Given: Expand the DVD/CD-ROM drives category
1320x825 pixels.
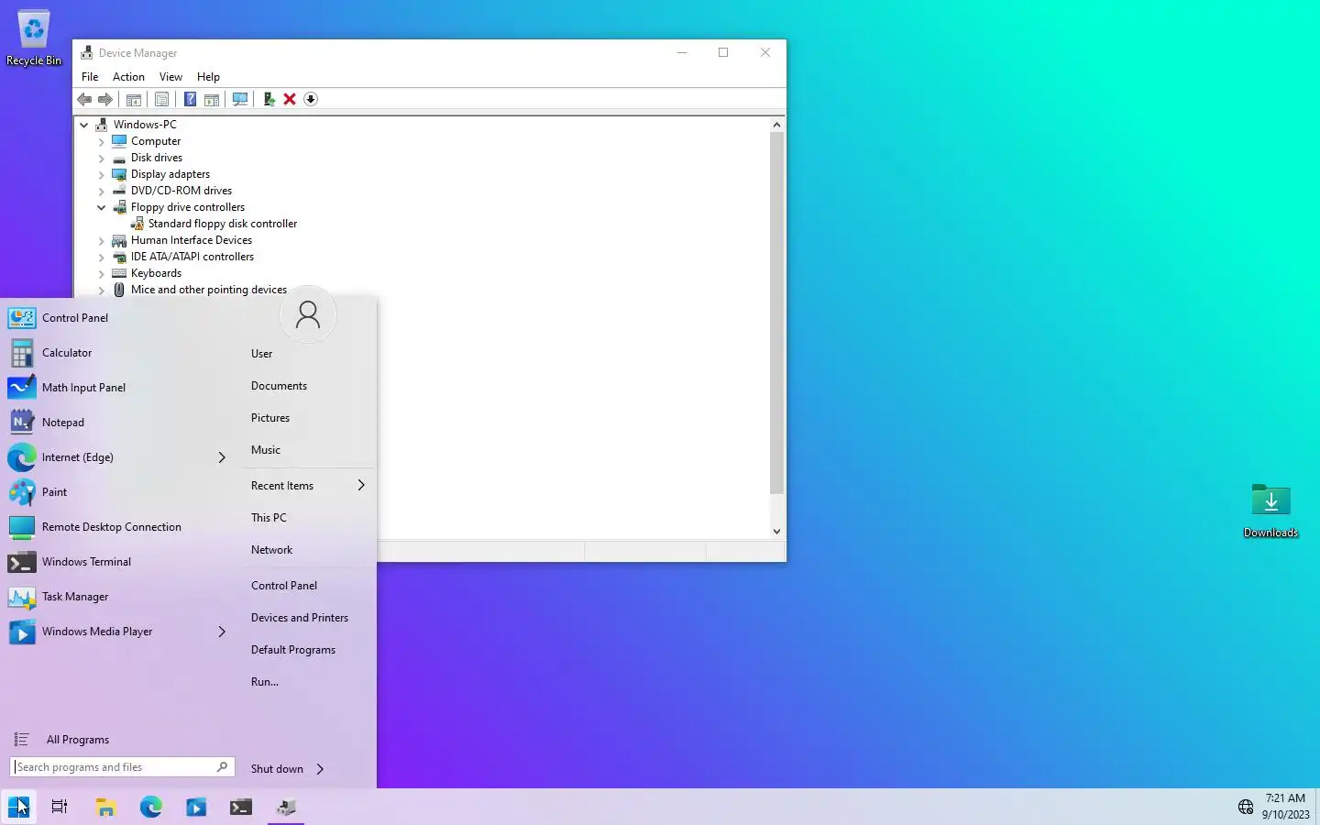Looking at the screenshot, I should (102, 191).
